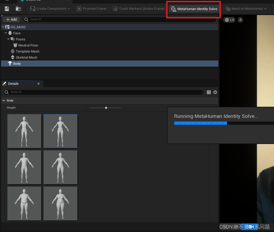Click the Height property label
This screenshot has height=232, width=274.
click(x=11, y=108)
